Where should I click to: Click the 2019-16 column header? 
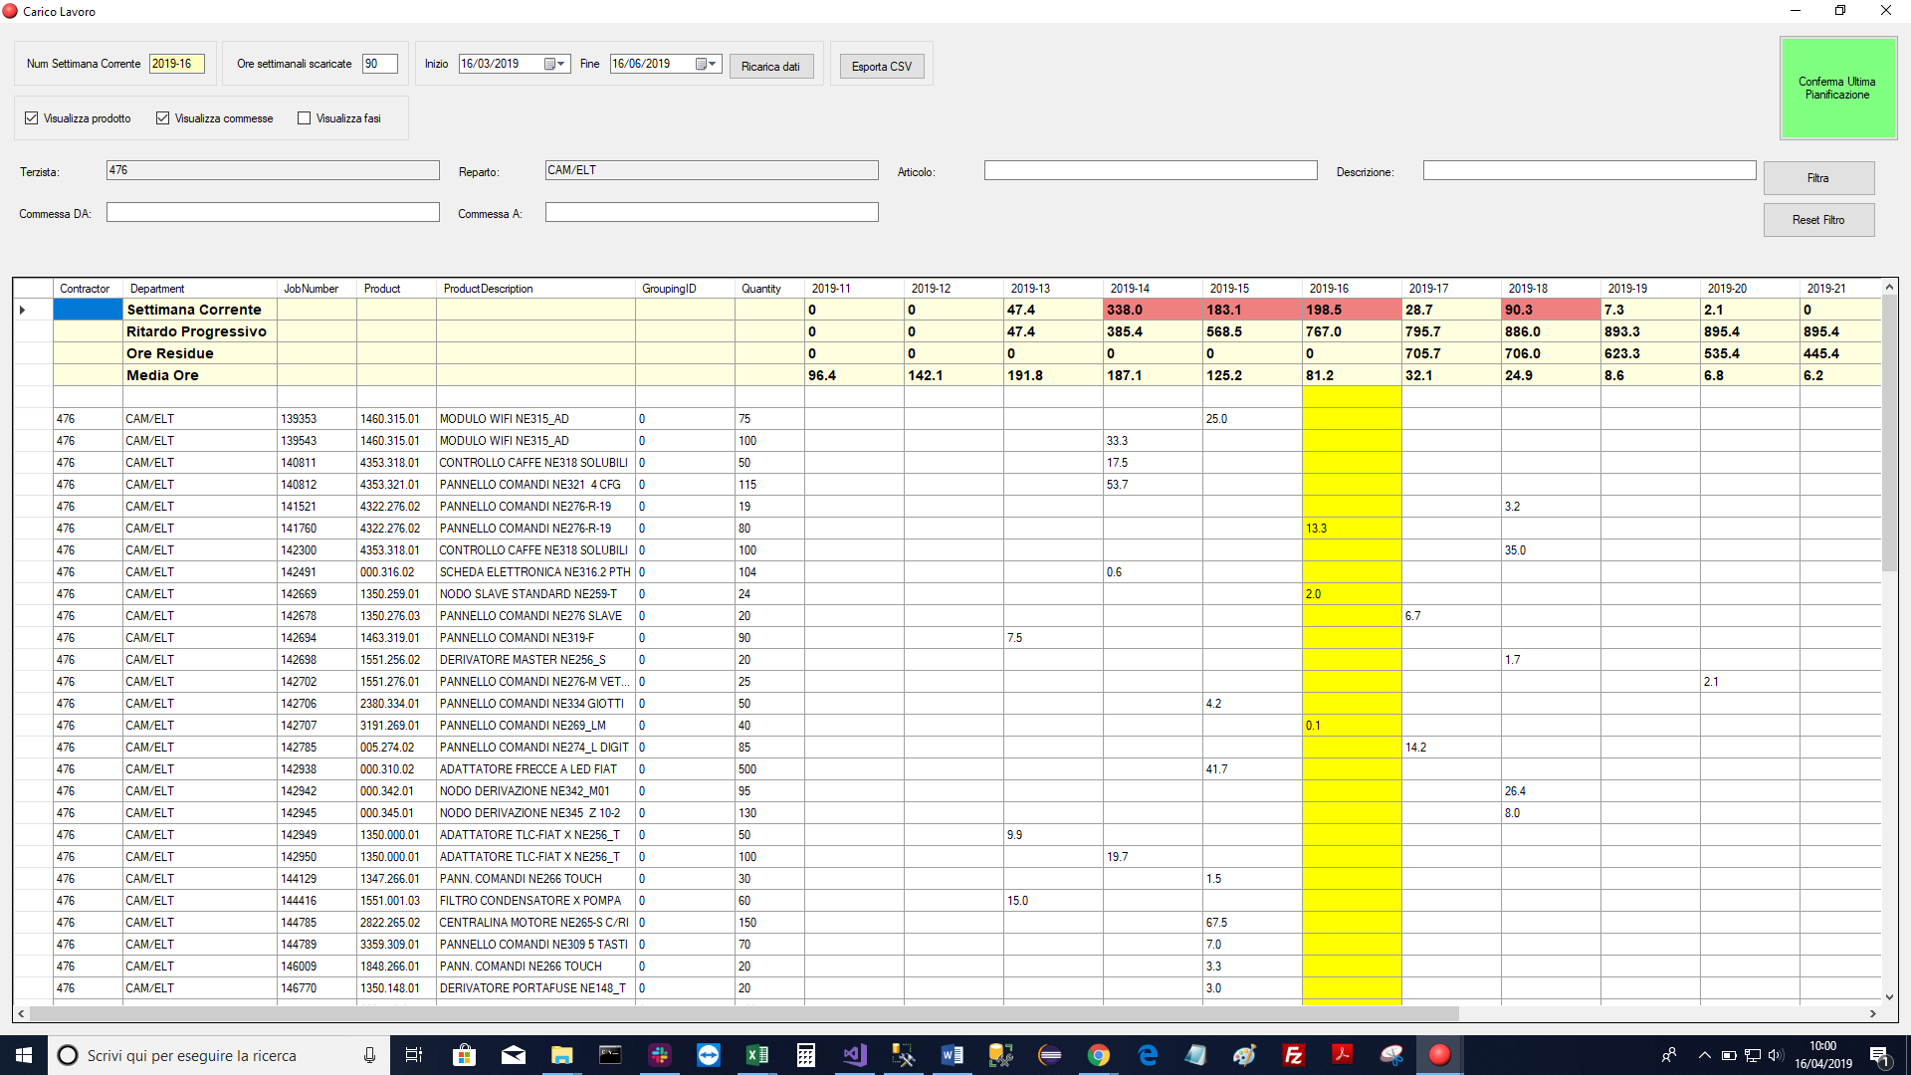(1352, 289)
